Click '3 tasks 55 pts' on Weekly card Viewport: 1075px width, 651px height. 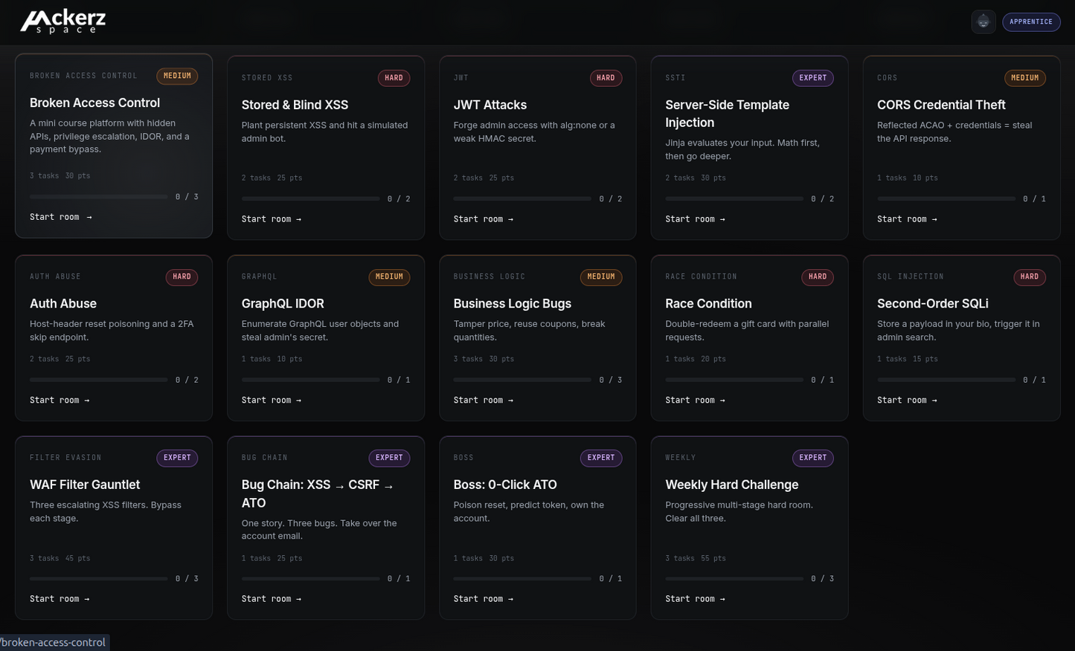696,558
